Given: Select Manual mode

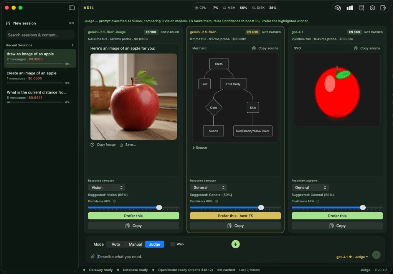Looking at the screenshot, I should pos(135,244).
